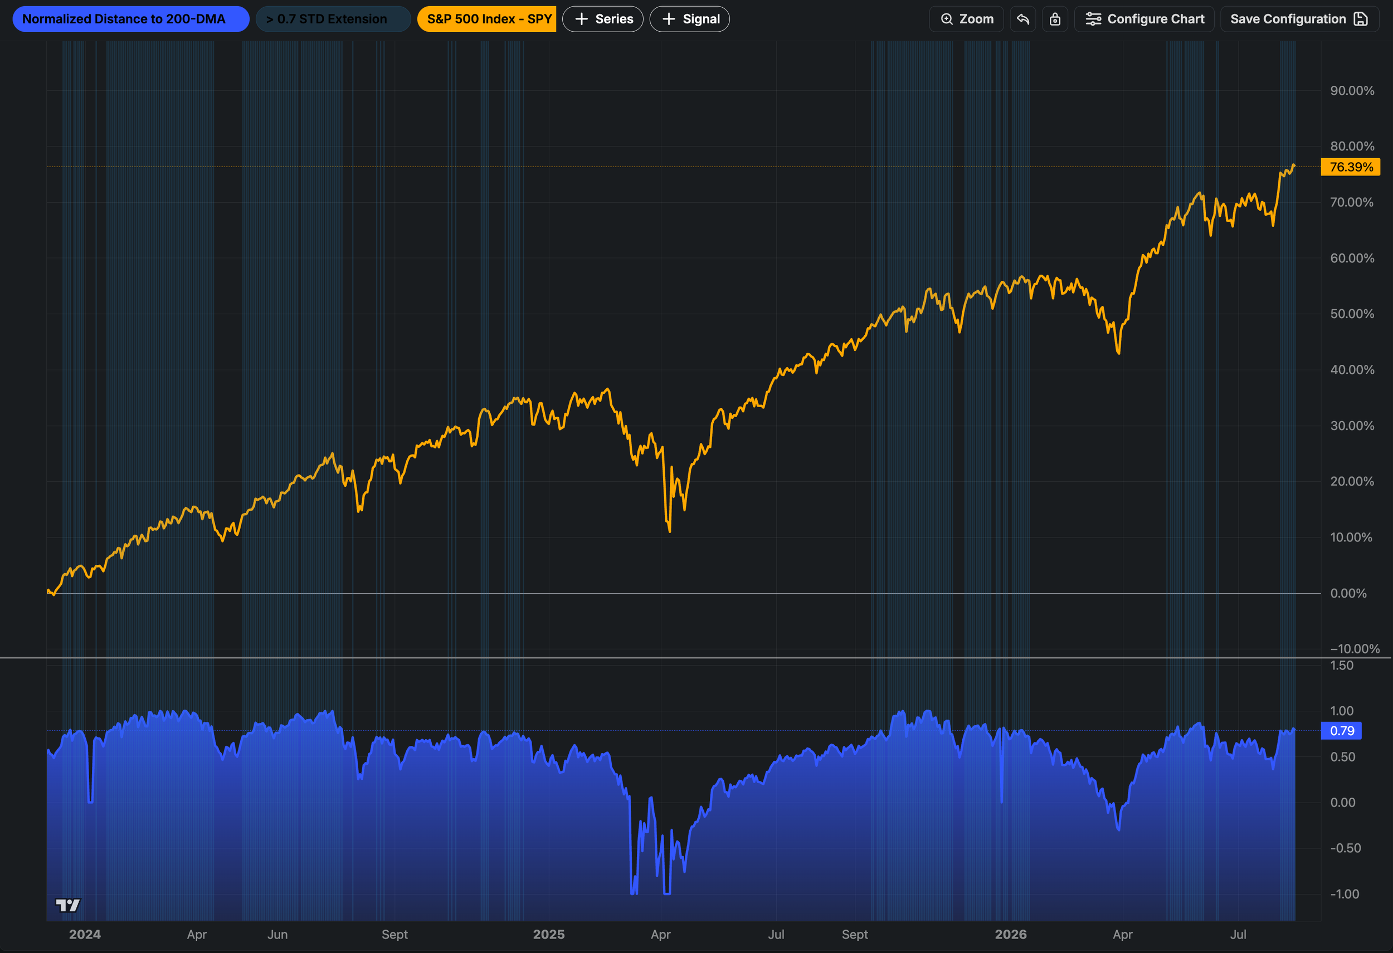The width and height of the screenshot is (1393, 953).
Task: Click the 0.79 current indicator value label
Action: click(1341, 731)
